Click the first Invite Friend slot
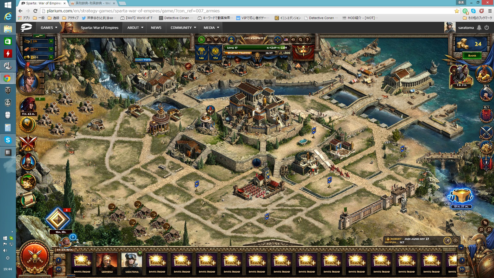494x278 pixels. [82, 263]
